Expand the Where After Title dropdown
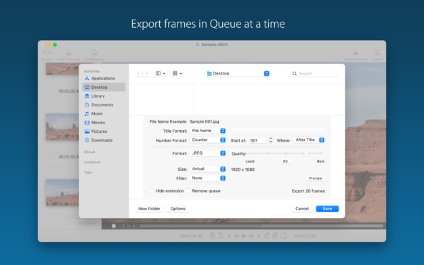424x265 pixels. coord(309,140)
